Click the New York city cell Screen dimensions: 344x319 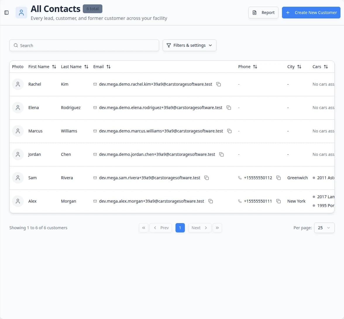(x=296, y=201)
